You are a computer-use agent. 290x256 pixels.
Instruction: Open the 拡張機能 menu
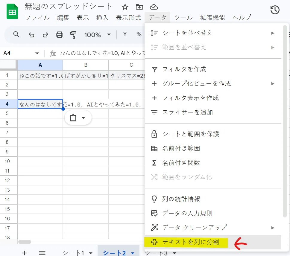pos(212,18)
